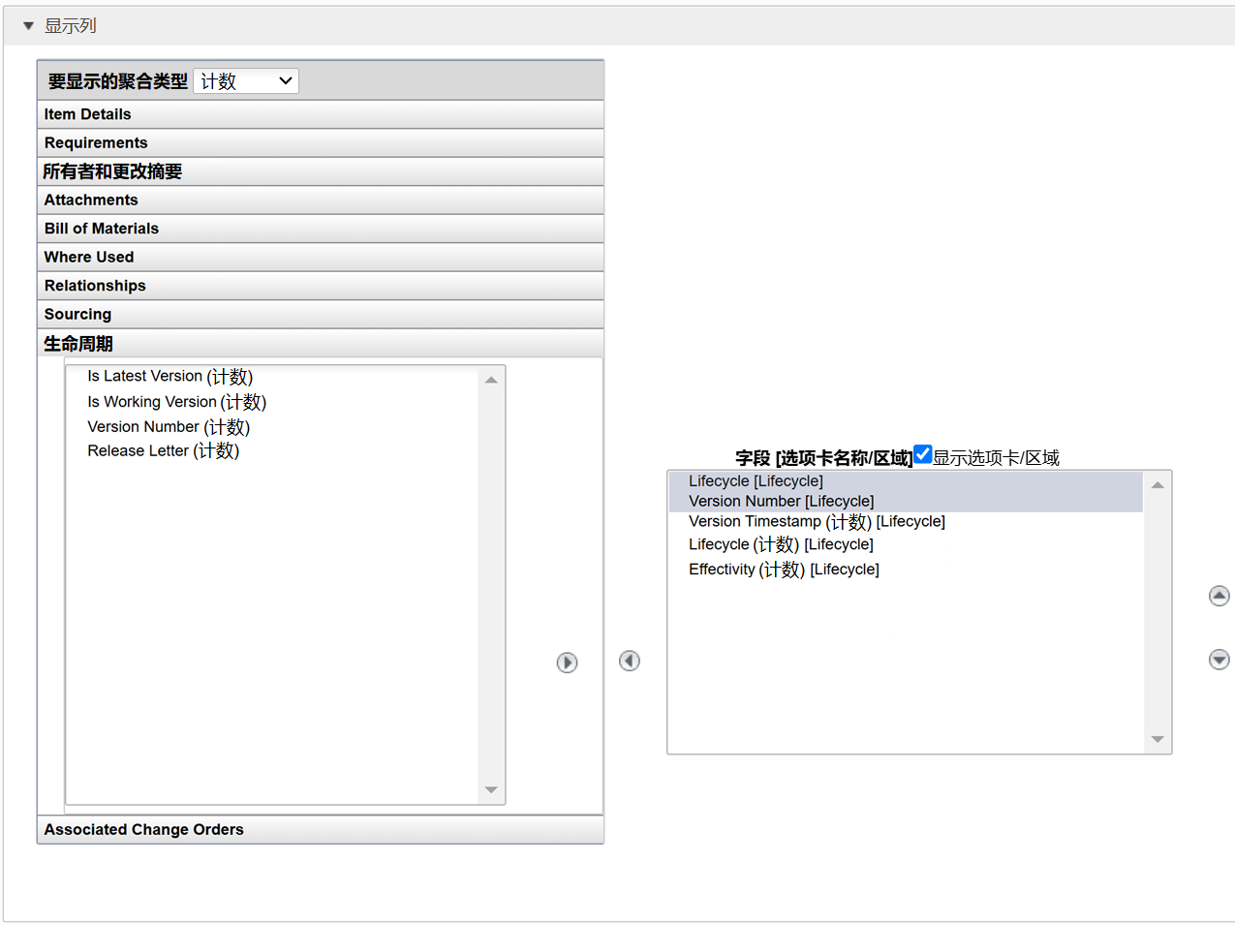Screen dimensions: 1235x925
Task: Select Version Number [Lifecycle] in the fields list
Action: coord(906,502)
